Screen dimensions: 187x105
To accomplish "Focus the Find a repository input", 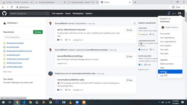I will 23,37.
